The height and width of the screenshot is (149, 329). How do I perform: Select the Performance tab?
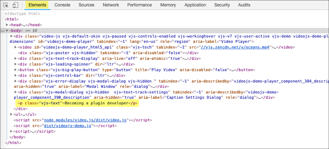coord(139,5)
